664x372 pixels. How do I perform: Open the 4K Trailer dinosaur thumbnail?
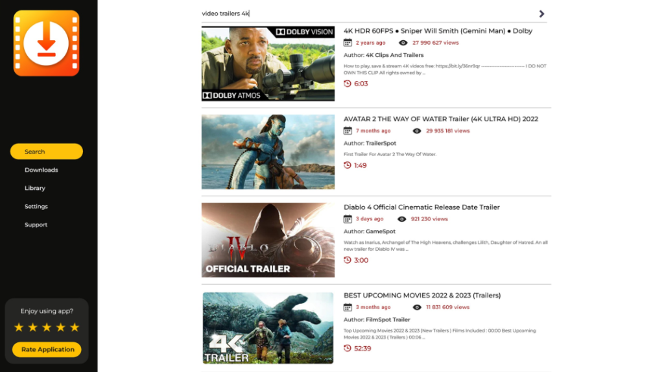[x=268, y=328]
